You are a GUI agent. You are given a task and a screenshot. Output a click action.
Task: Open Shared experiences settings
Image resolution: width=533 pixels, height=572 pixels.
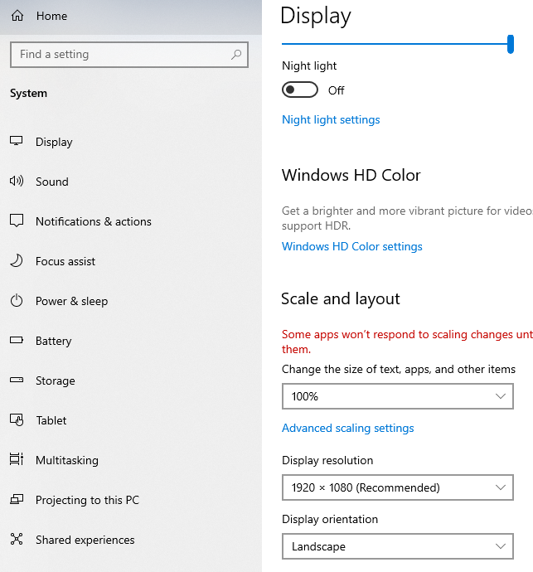pyautogui.click(x=85, y=540)
